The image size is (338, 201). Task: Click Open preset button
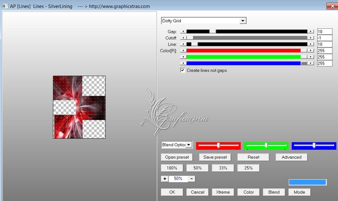click(x=177, y=157)
